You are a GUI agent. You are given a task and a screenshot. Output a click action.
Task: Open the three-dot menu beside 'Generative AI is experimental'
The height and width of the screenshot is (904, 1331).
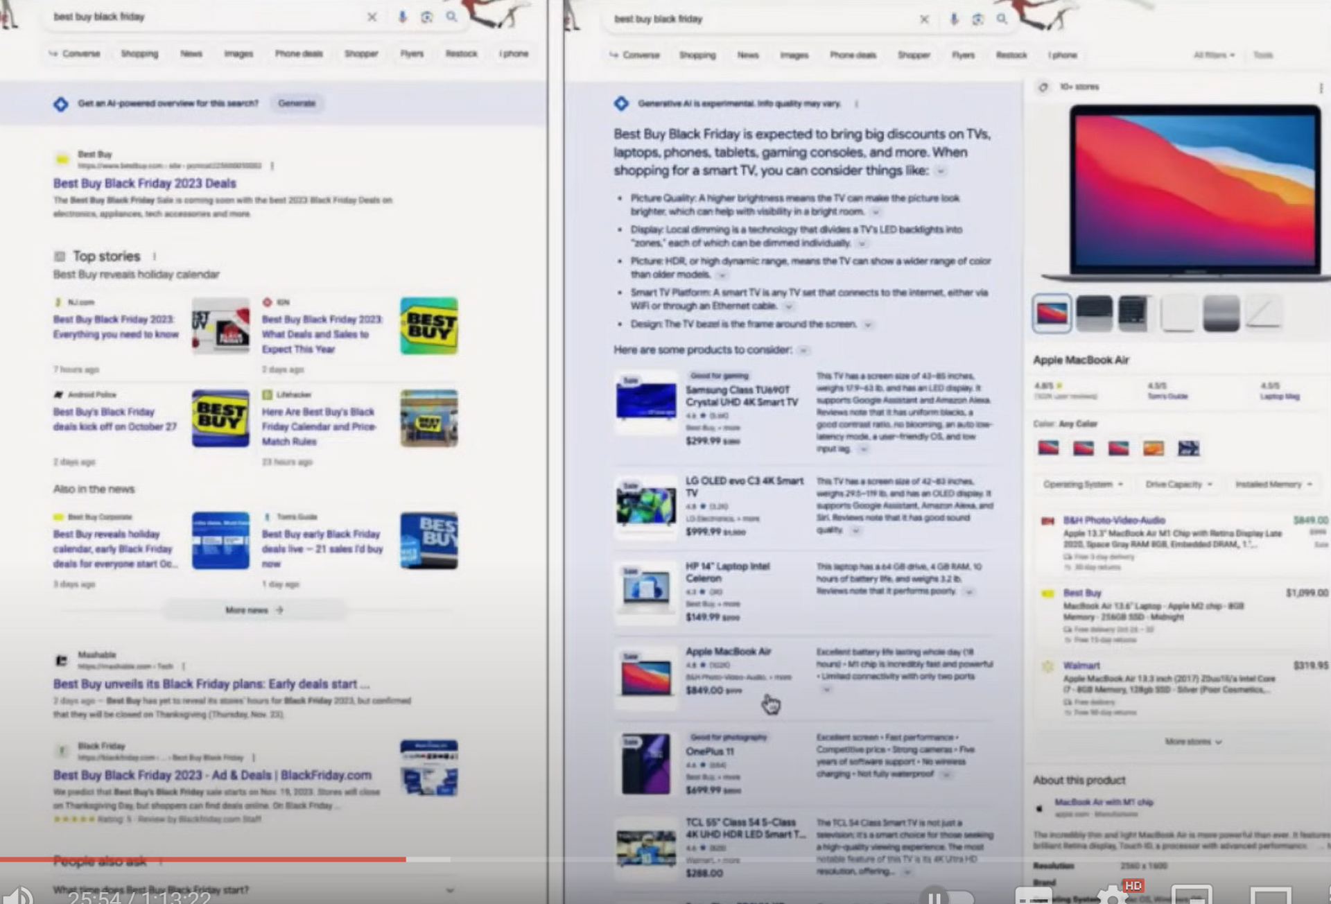[x=856, y=104]
